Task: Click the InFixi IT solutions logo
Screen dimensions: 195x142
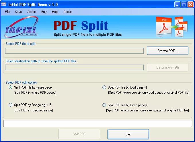Action: [21, 27]
